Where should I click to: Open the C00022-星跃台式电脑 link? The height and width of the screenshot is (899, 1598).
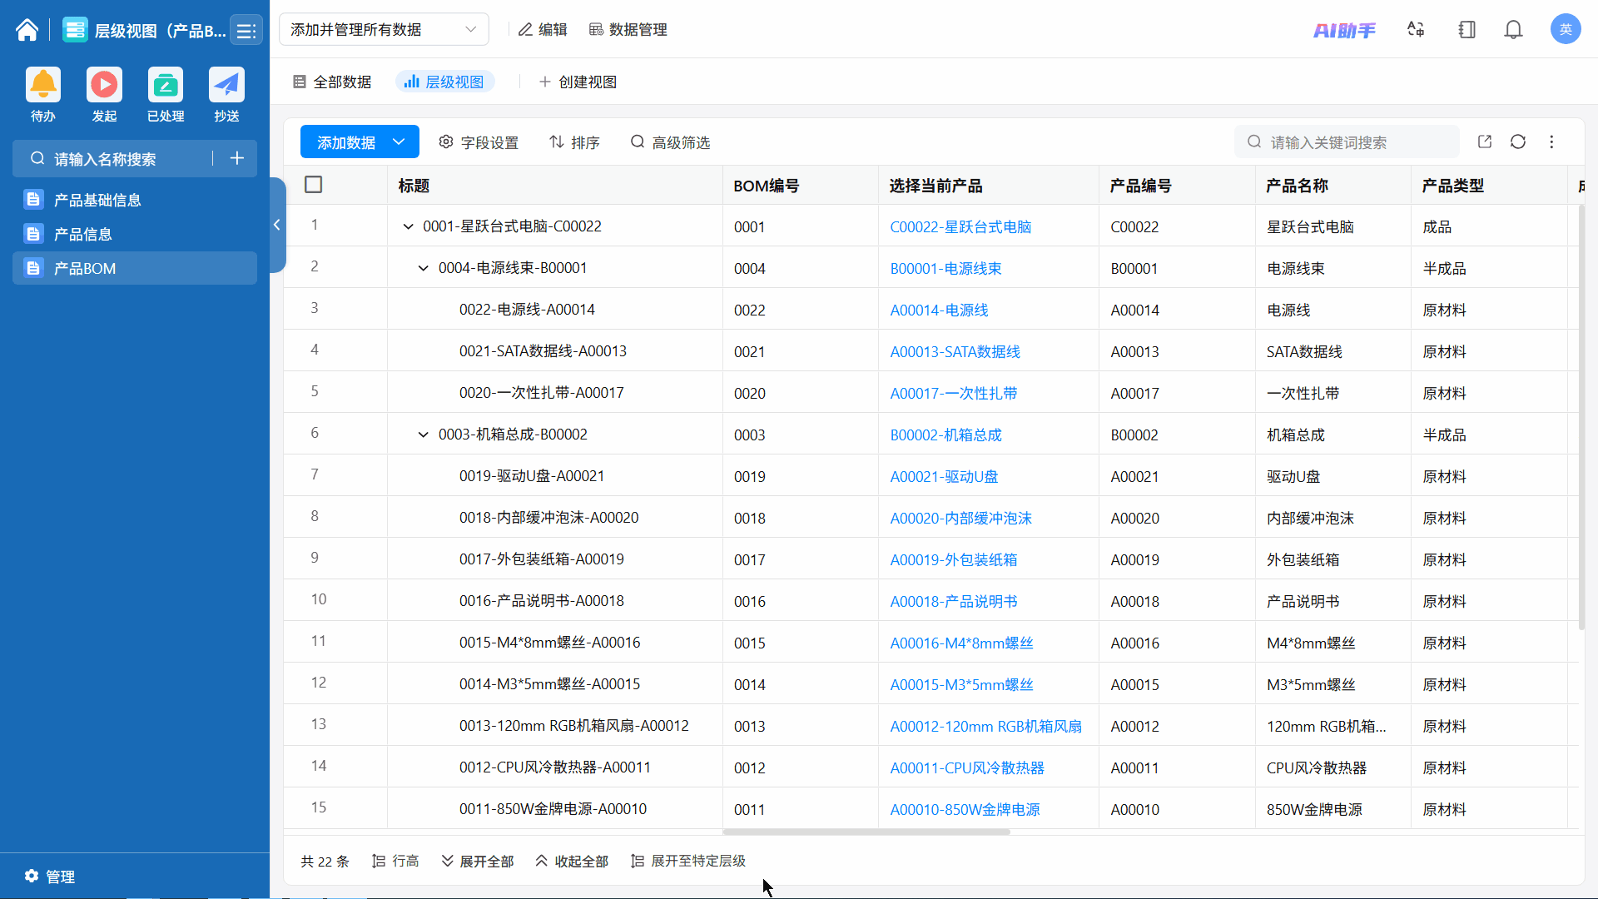960,227
